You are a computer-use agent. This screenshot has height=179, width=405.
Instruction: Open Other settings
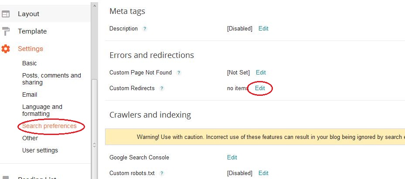[30, 138]
